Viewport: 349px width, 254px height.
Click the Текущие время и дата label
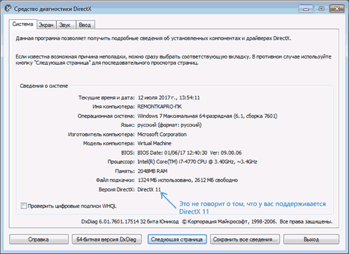click(107, 98)
